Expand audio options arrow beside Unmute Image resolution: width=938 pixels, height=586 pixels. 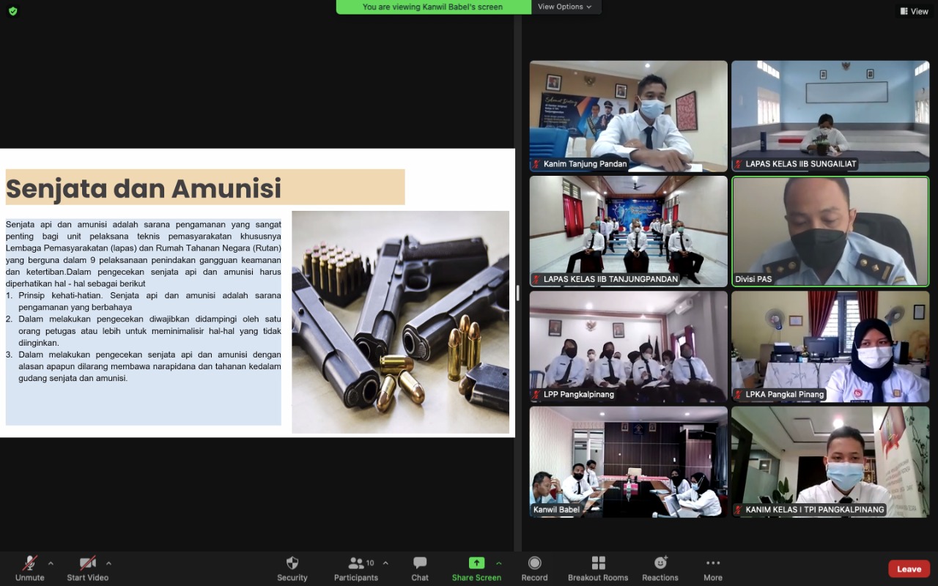(51, 563)
